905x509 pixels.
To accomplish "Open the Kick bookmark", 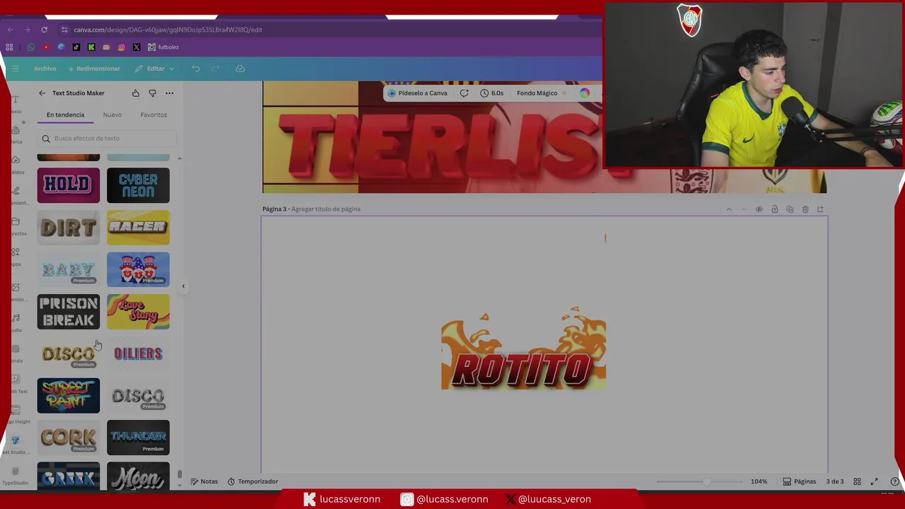I will (91, 47).
